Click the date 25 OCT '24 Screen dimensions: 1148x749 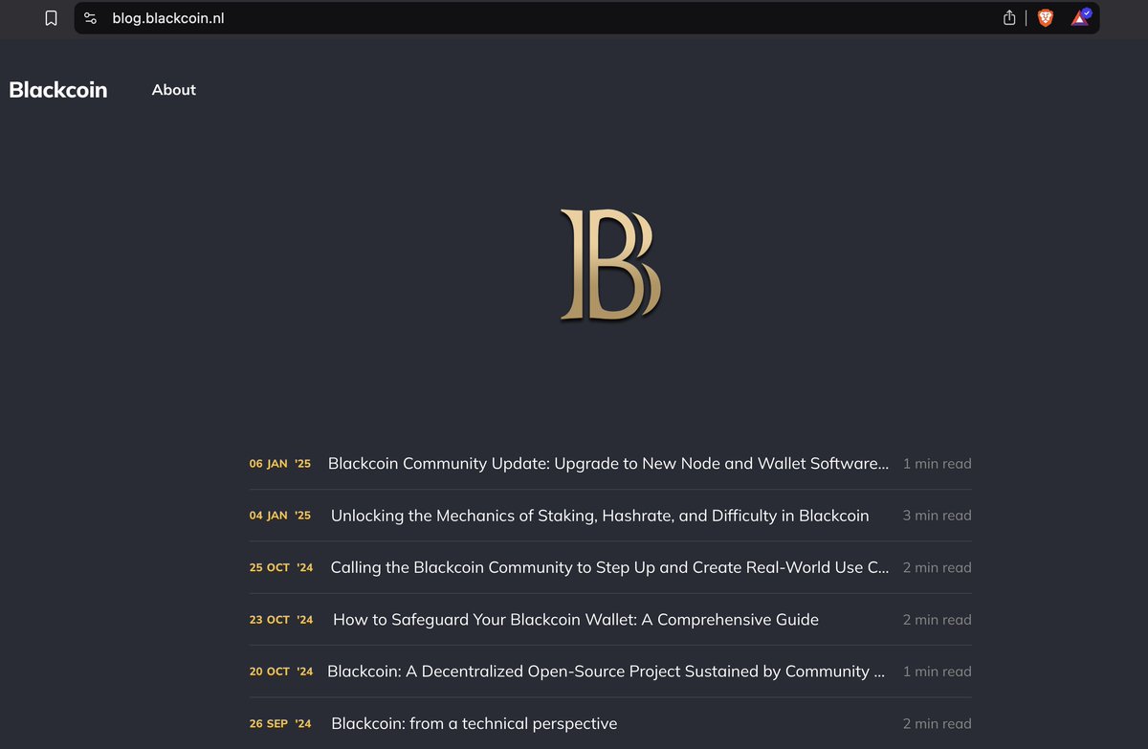(281, 567)
